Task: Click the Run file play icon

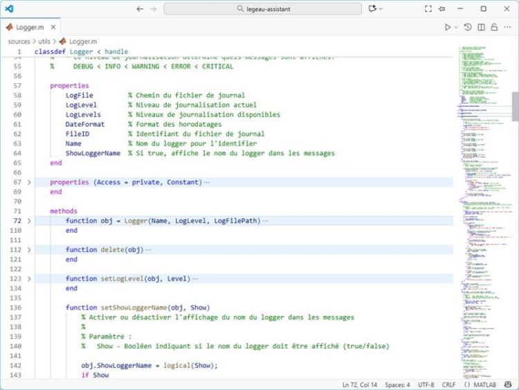Action: point(448,27)
